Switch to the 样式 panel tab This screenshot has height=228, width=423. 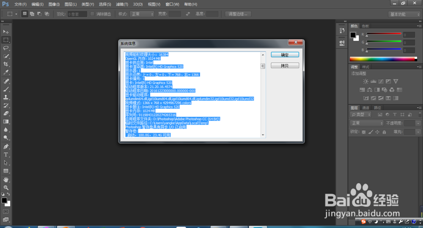365,67
